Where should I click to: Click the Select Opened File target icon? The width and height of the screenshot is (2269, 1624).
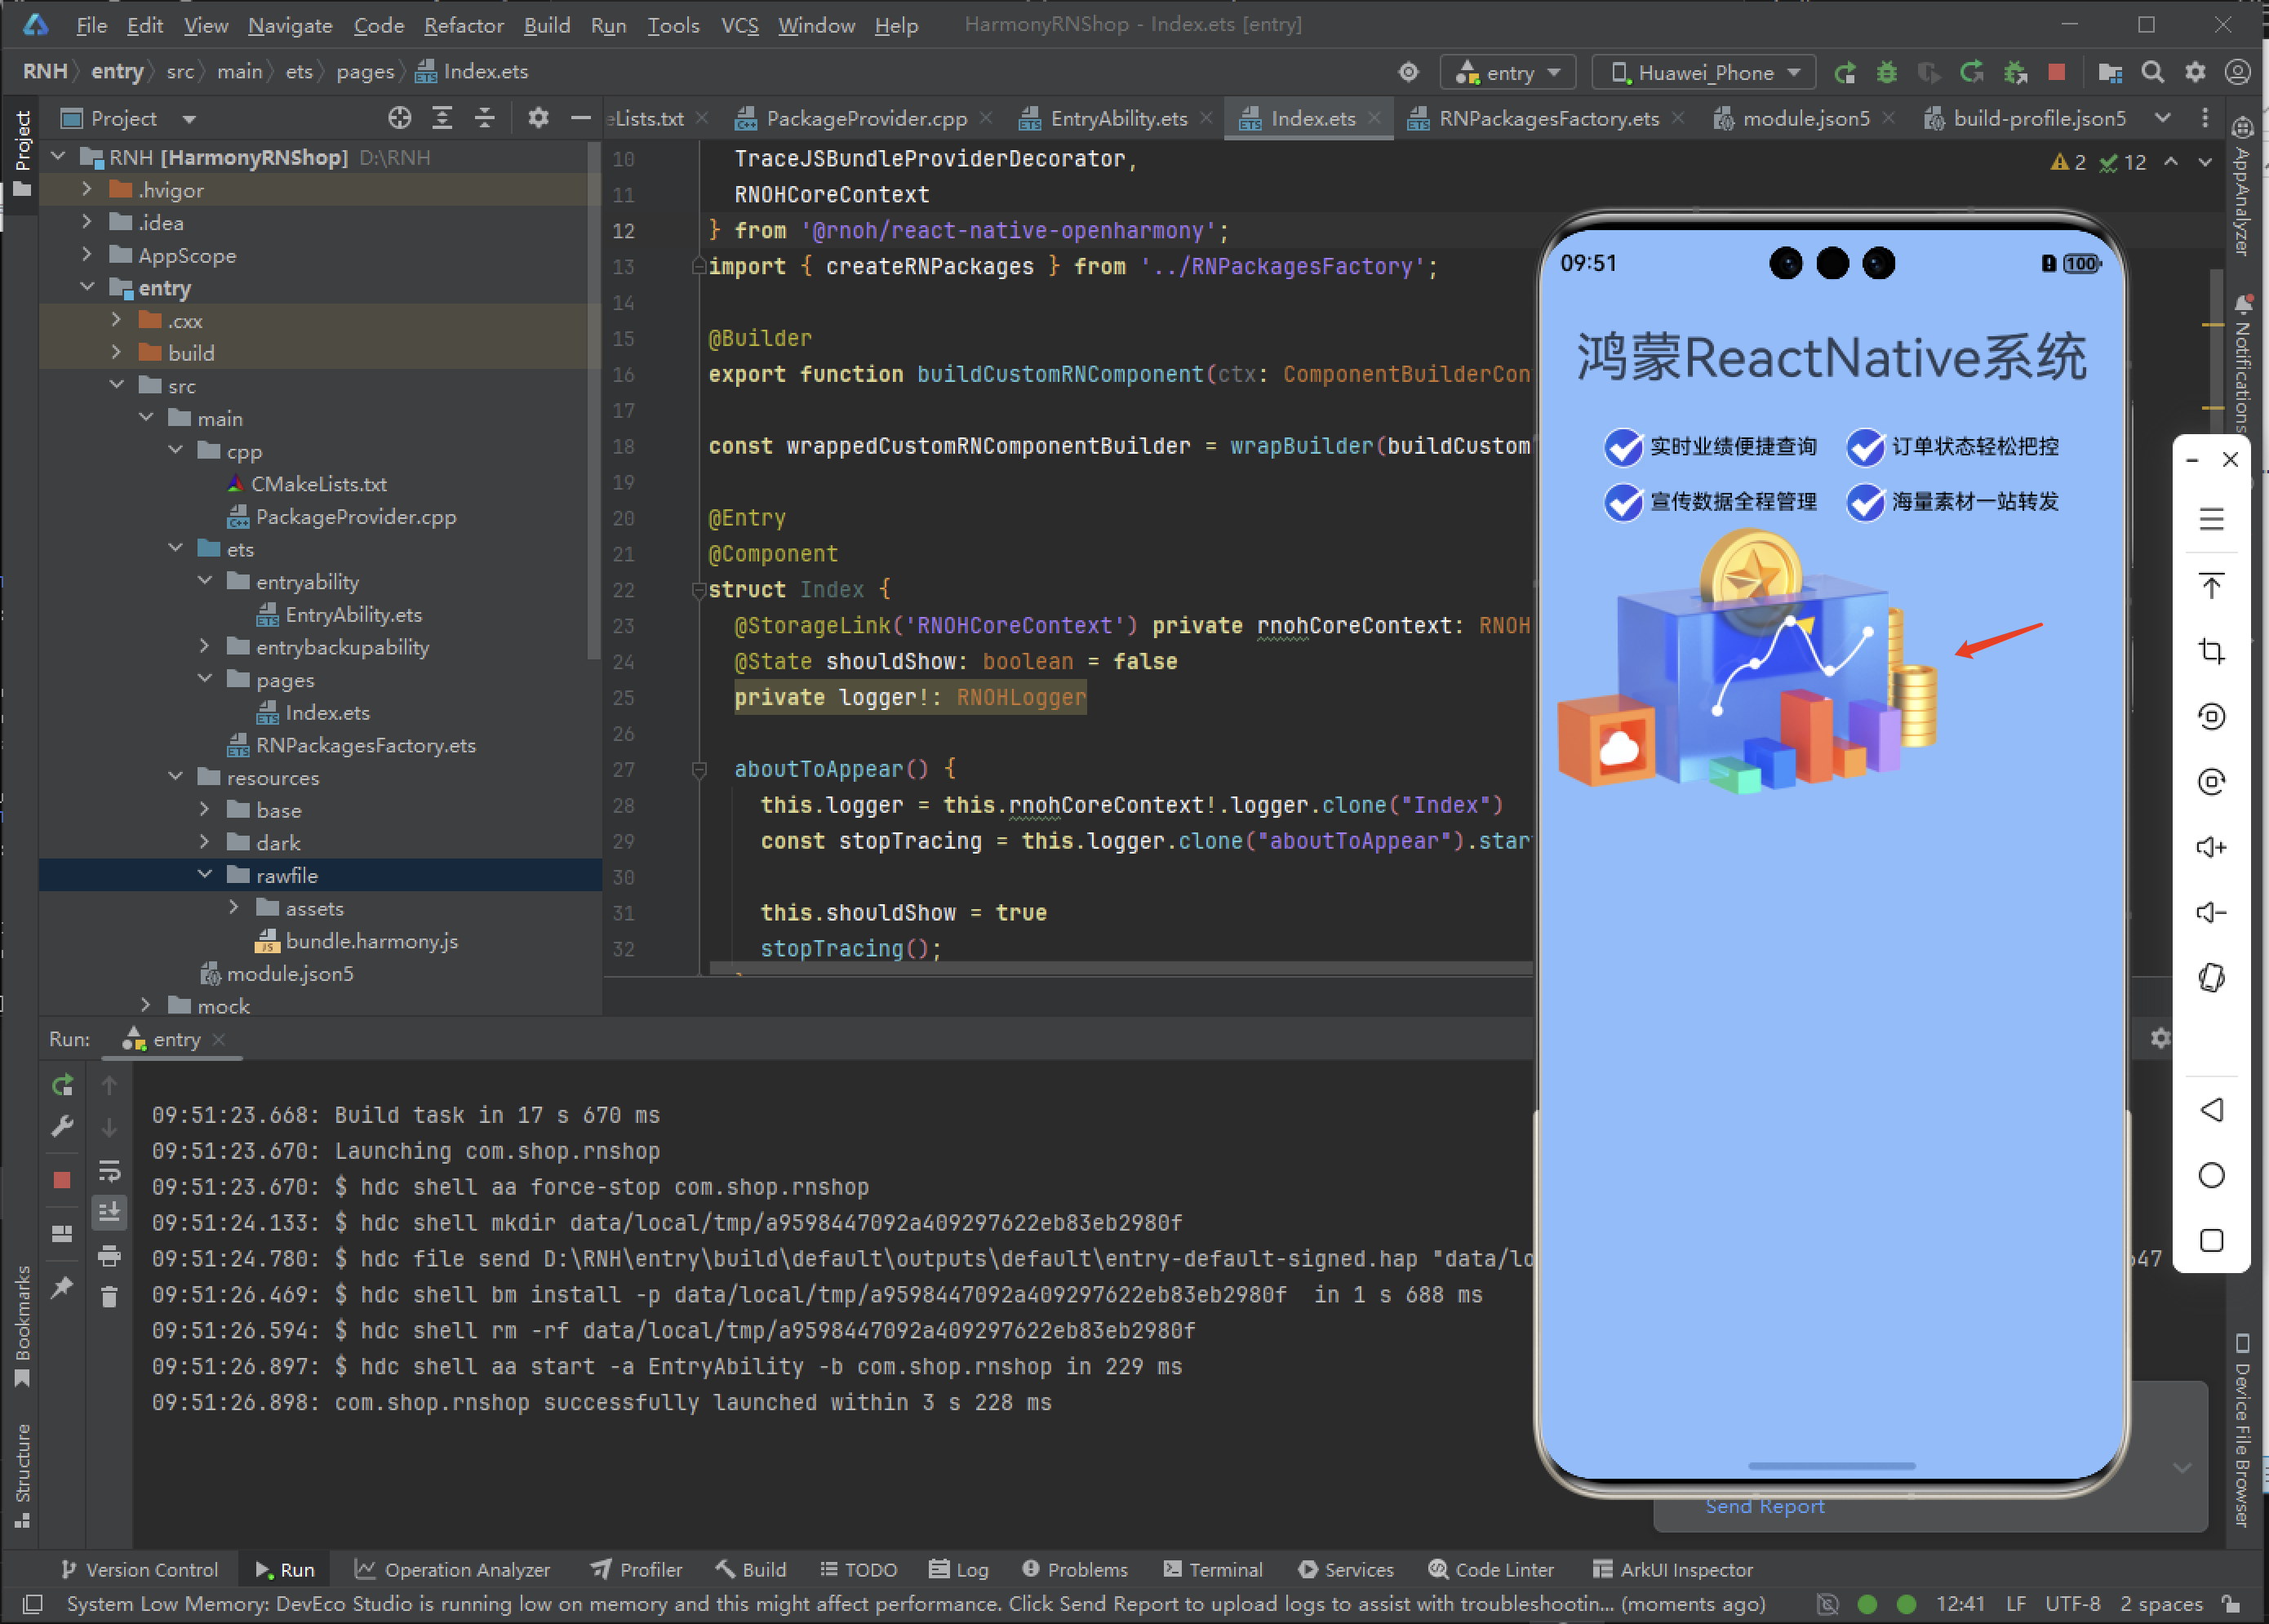coord(399,119)
